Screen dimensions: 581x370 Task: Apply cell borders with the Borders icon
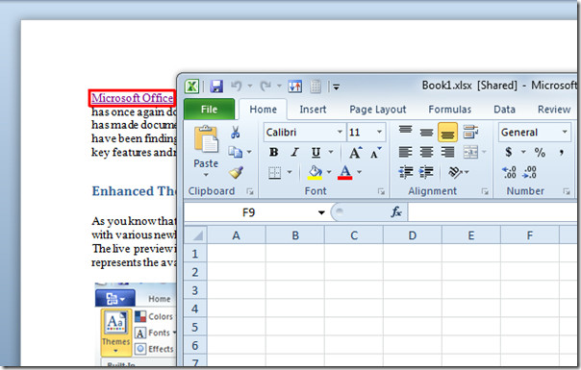275,173
